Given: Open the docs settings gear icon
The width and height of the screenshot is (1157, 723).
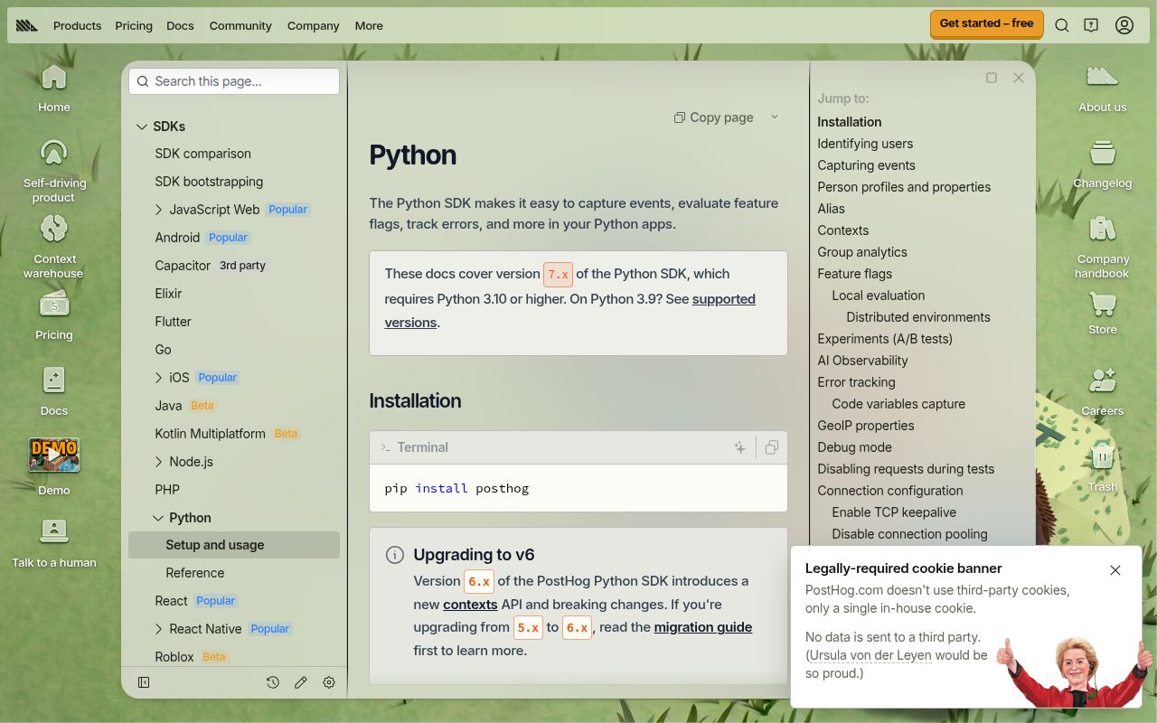Looking at the screenshot, I should click(x=329, y=682).
